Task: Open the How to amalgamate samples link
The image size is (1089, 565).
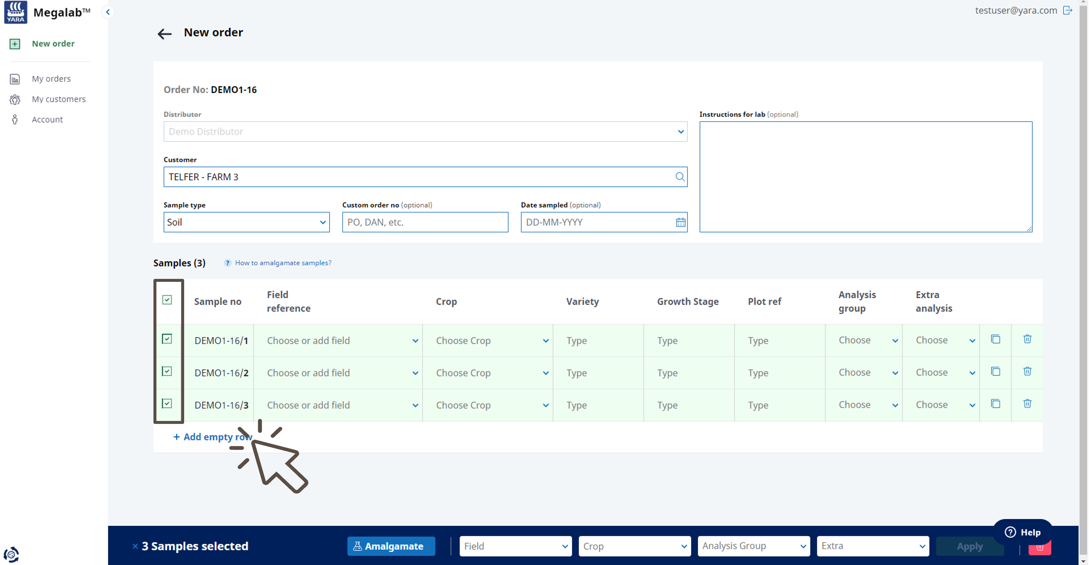Action: click(x=283, y=263)
